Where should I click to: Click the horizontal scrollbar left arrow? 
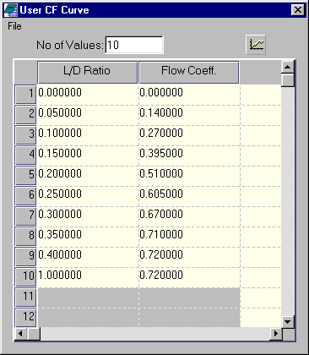[x=20, y=334]
